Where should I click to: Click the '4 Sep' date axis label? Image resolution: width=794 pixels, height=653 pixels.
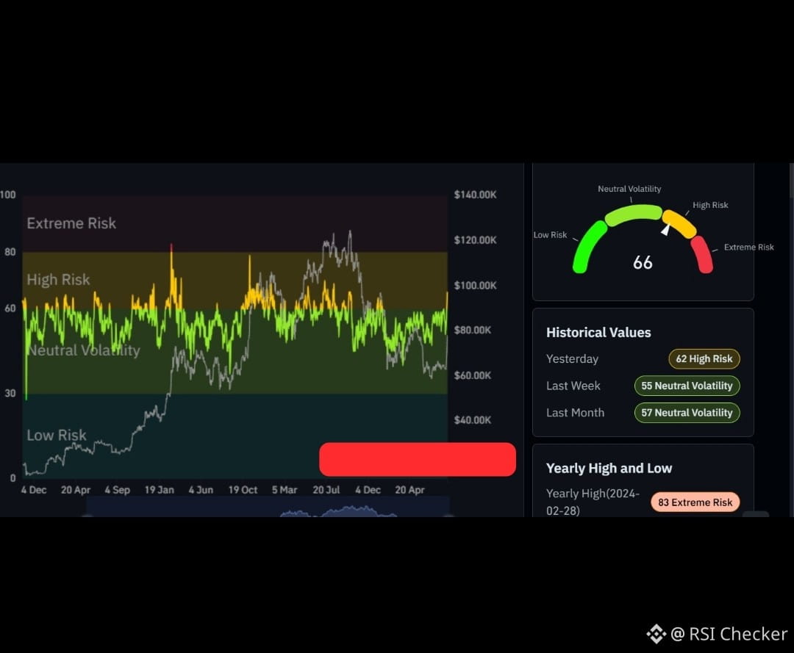click(x=117, y=490)
